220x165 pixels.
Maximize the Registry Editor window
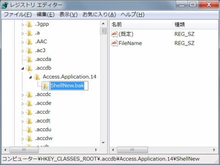[193, 5]
